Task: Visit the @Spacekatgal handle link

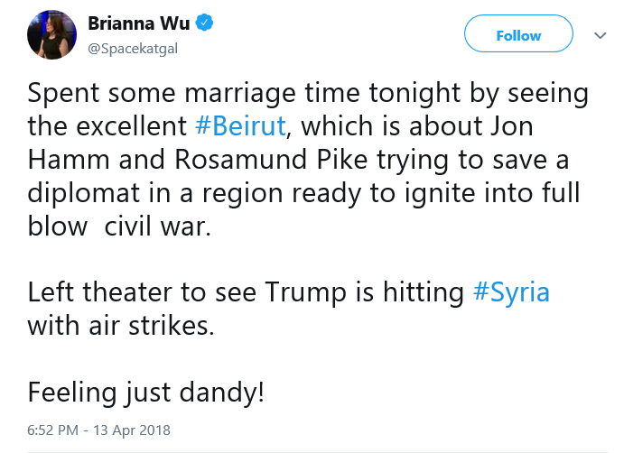Action: 133,49
